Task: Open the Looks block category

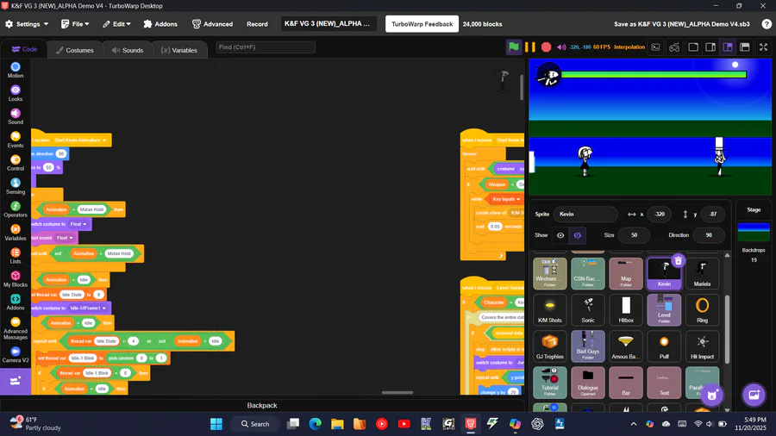Action: (x=16, y=93)
